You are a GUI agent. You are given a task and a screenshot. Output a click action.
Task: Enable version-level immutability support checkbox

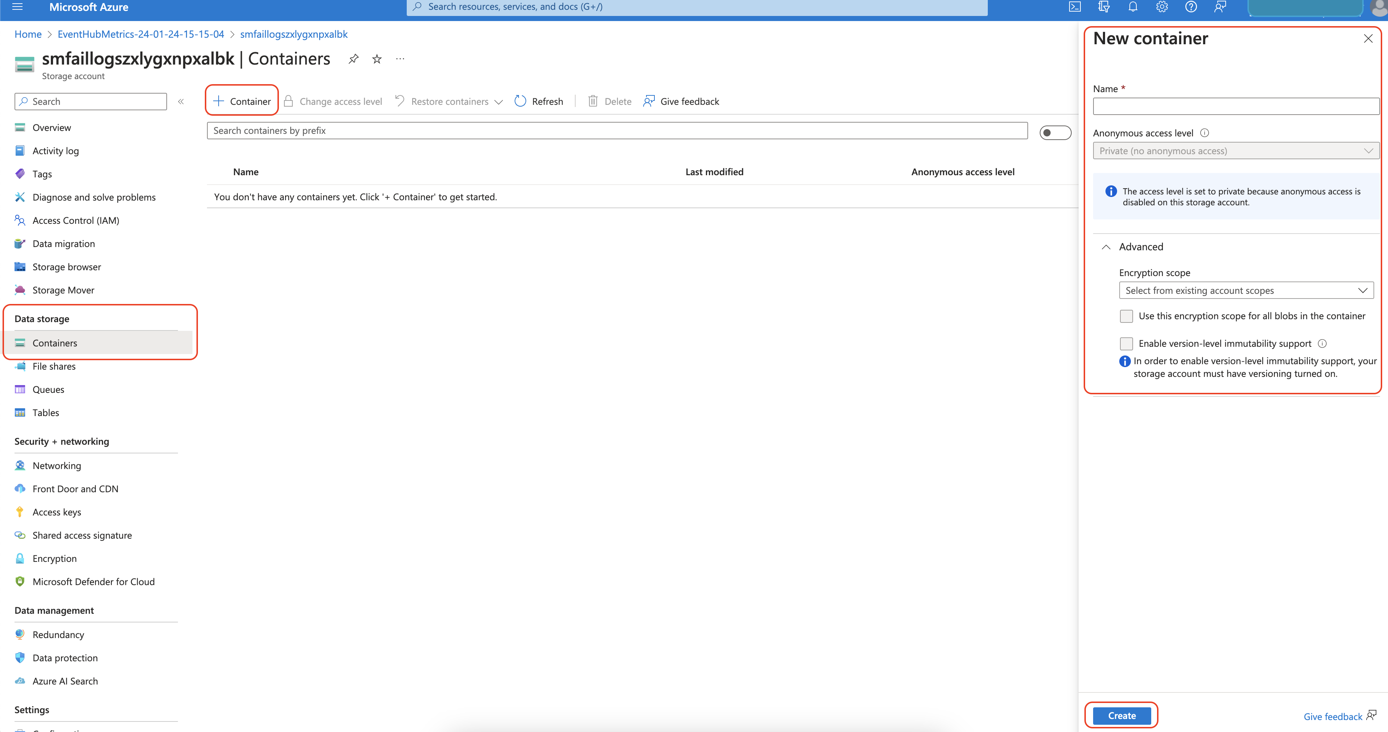point(1126,344)
